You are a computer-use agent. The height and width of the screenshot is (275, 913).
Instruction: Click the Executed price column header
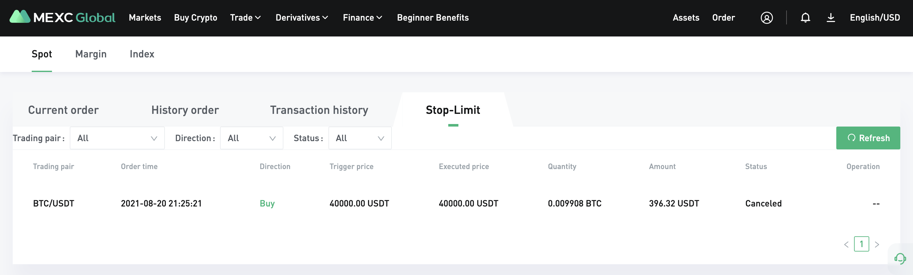[463, 167]
